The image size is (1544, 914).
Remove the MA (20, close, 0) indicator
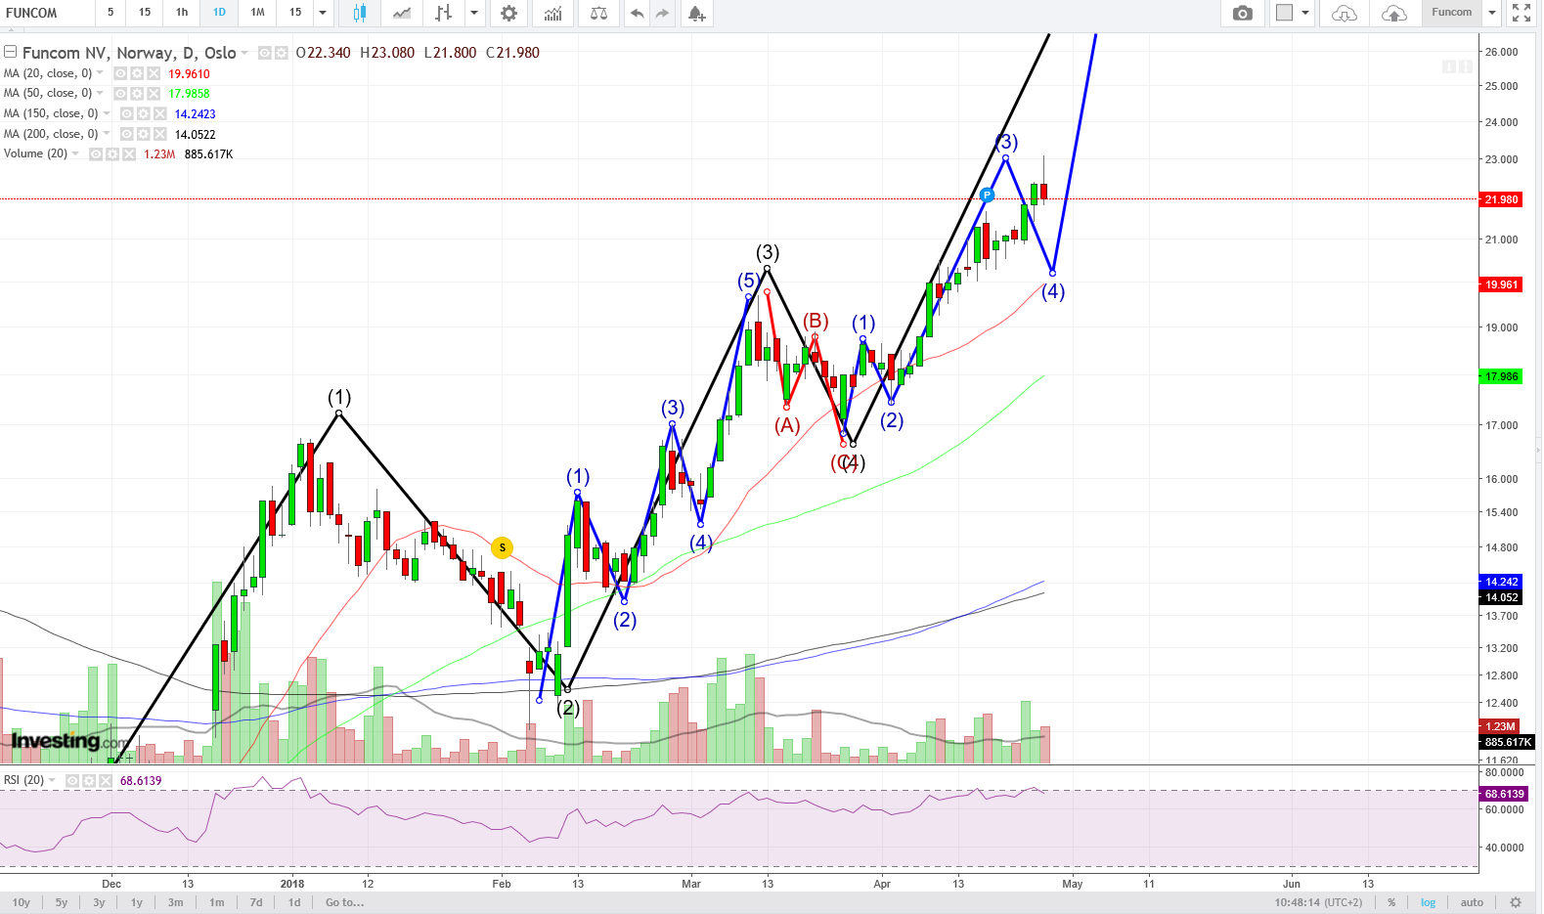click(x=153, y=73)
